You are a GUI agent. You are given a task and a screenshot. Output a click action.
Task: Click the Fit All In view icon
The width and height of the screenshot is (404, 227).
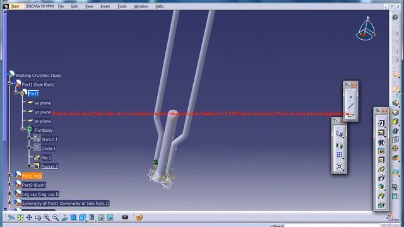point(20,218)
